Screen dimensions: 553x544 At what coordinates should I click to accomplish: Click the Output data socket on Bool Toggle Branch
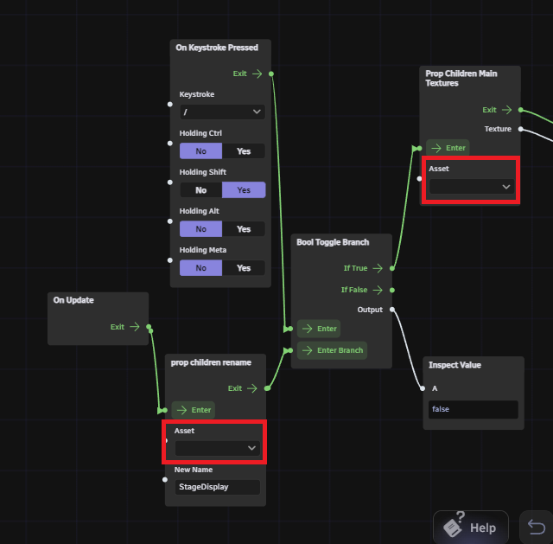392,310
